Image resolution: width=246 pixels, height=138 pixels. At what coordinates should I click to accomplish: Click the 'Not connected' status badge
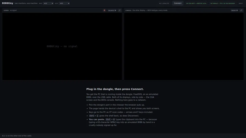click(x=164, y=3)
